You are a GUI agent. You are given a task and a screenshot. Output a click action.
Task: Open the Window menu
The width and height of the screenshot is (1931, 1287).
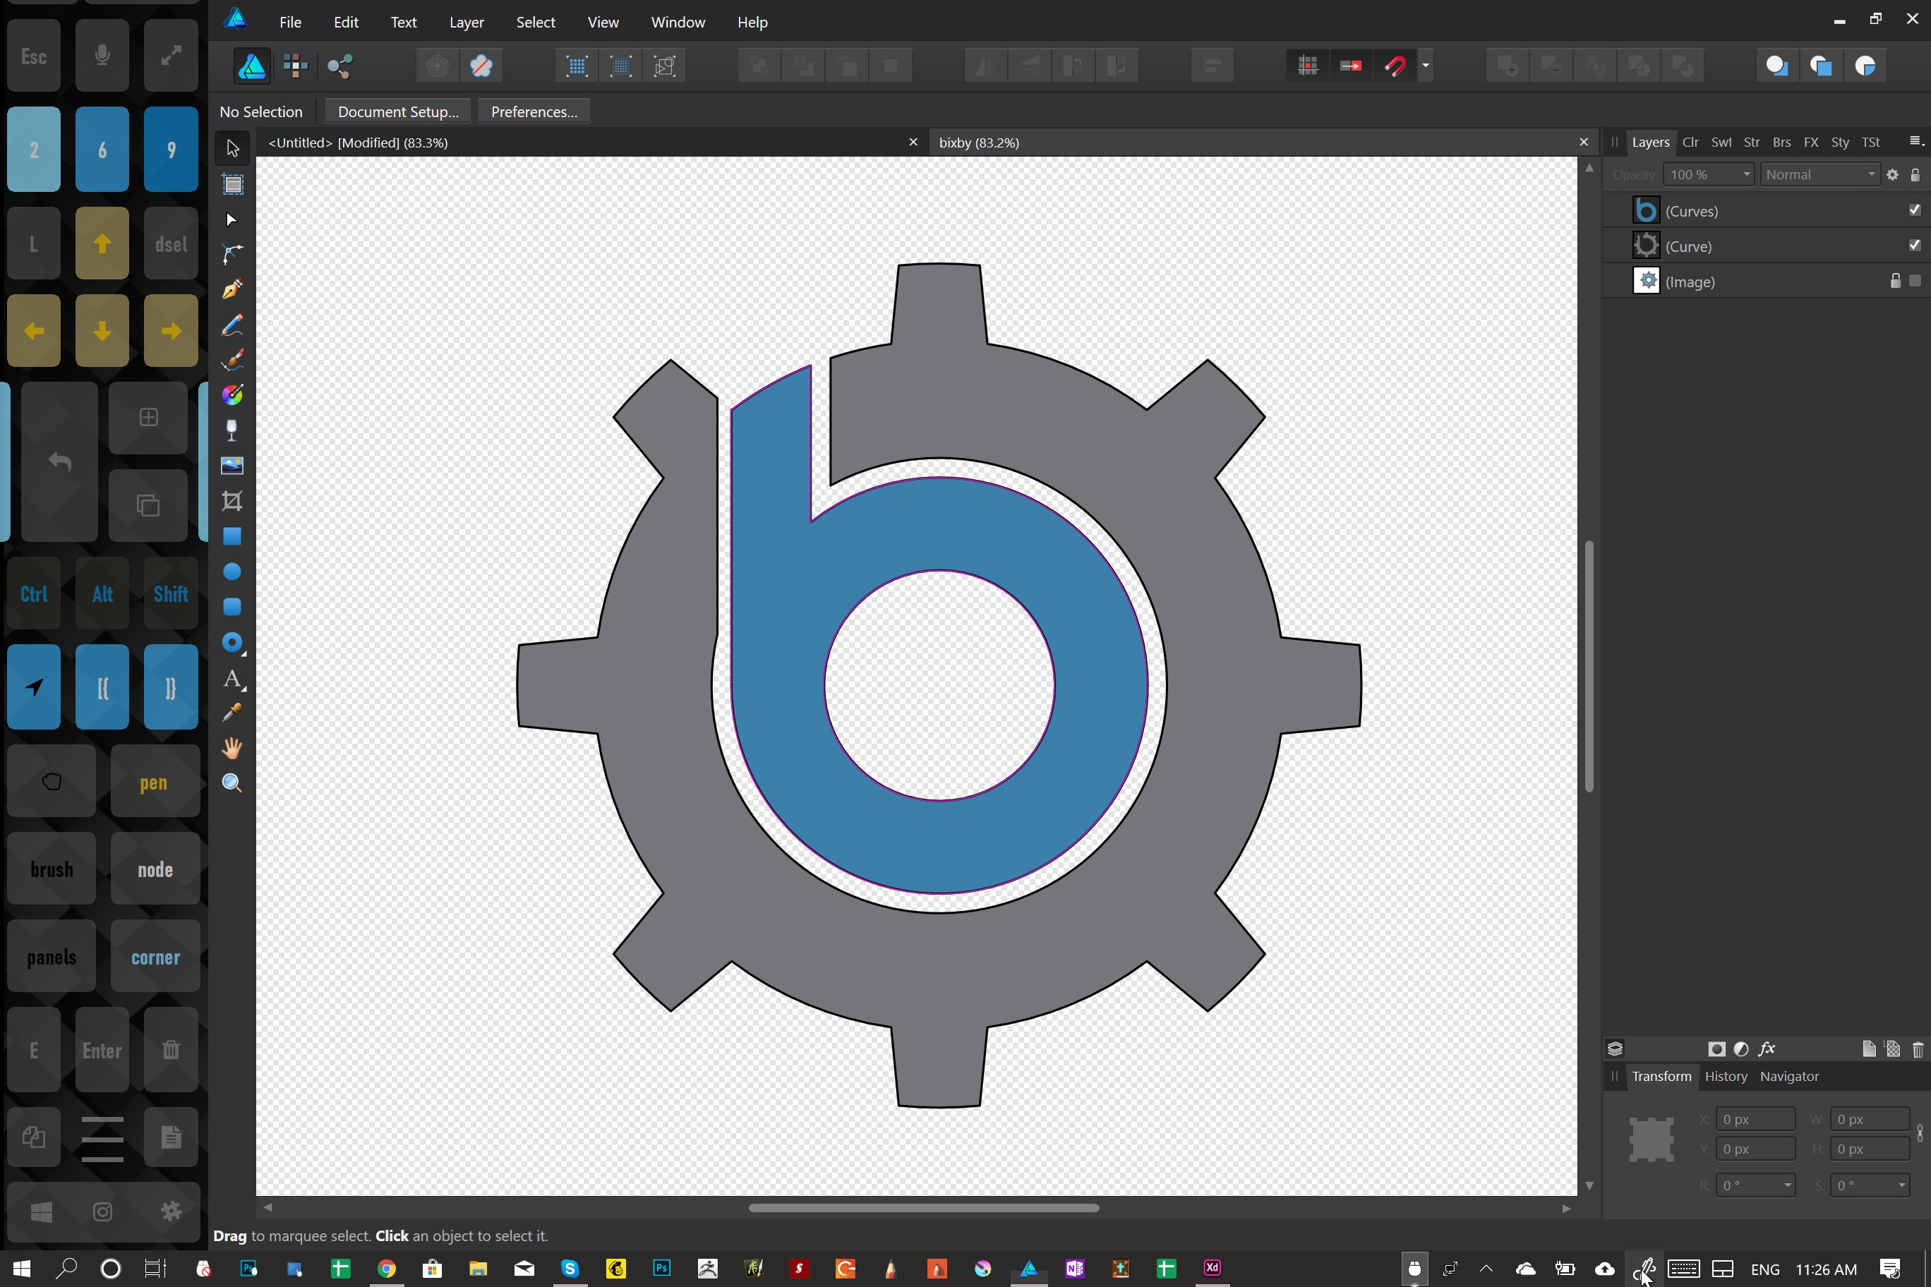pyautogui.click(x=678, y=22)
